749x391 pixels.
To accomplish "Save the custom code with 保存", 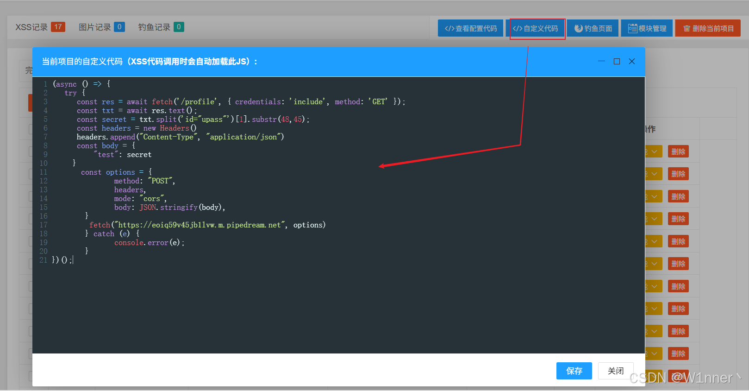I will coord(574,371).
